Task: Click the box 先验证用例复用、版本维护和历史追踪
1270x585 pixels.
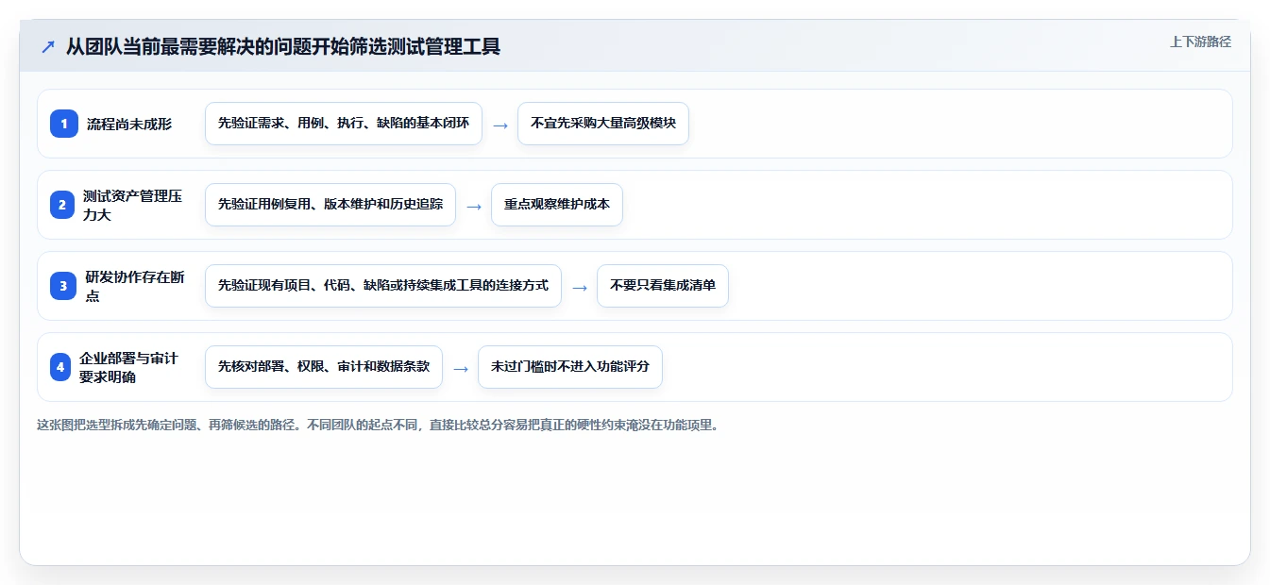Action: point(330,205)
